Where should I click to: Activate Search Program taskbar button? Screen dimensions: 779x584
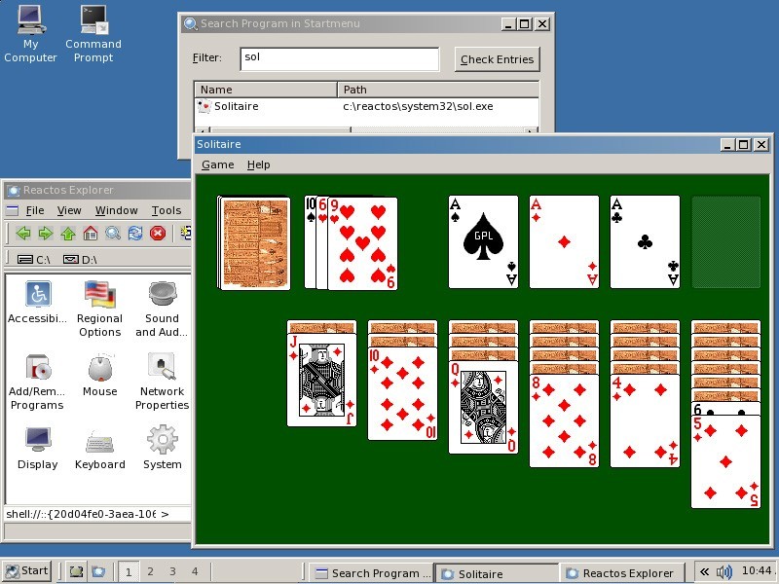pyautogui.click(x=372, y=573)
